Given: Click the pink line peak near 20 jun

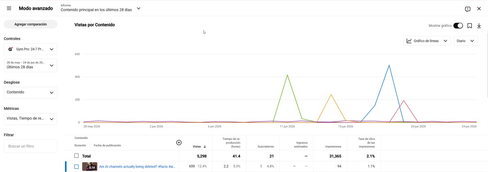Looking at the screenshot, I should 403,100.
